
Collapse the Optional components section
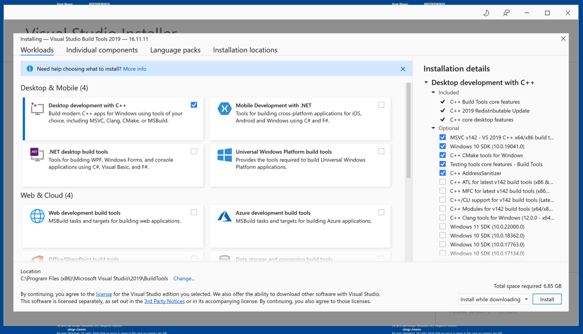click(x=434, y=128)
